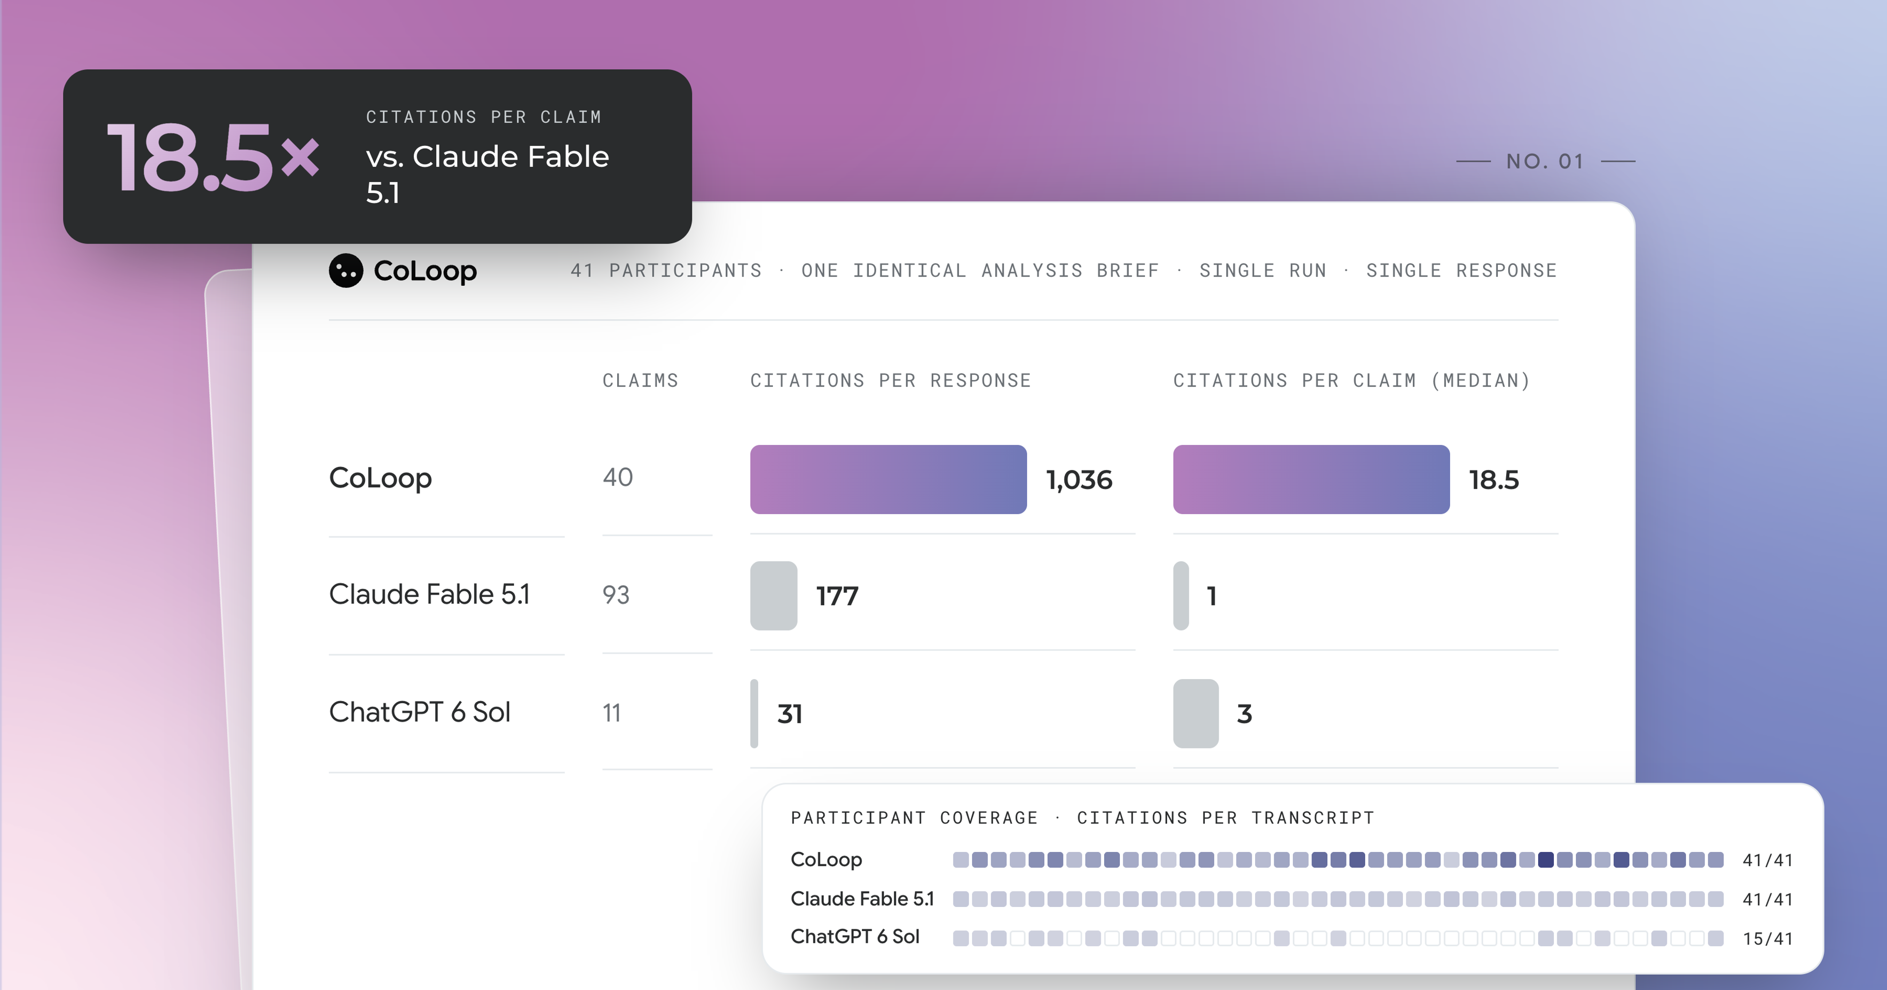Click the CoLoop brand wordmark

(425, 271)
